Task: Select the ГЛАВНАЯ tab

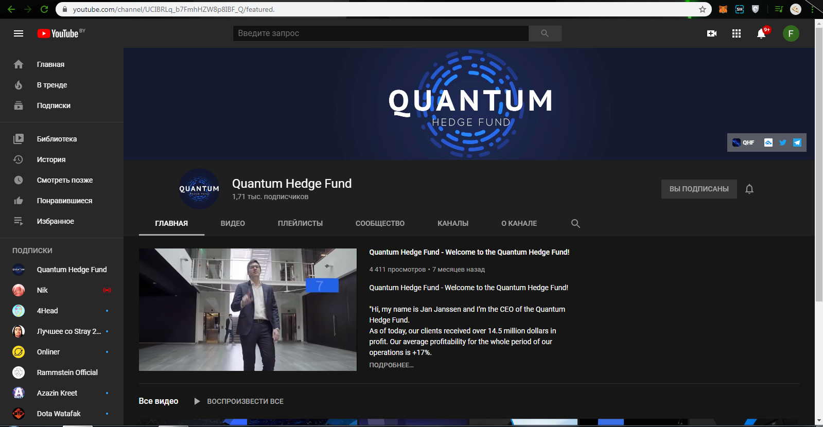Action: click(x=171, y=223)
